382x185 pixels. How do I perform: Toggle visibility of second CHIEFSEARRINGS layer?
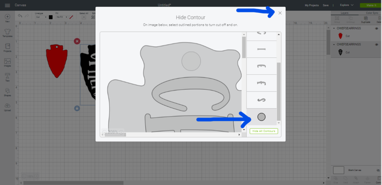tap(377, 45)
